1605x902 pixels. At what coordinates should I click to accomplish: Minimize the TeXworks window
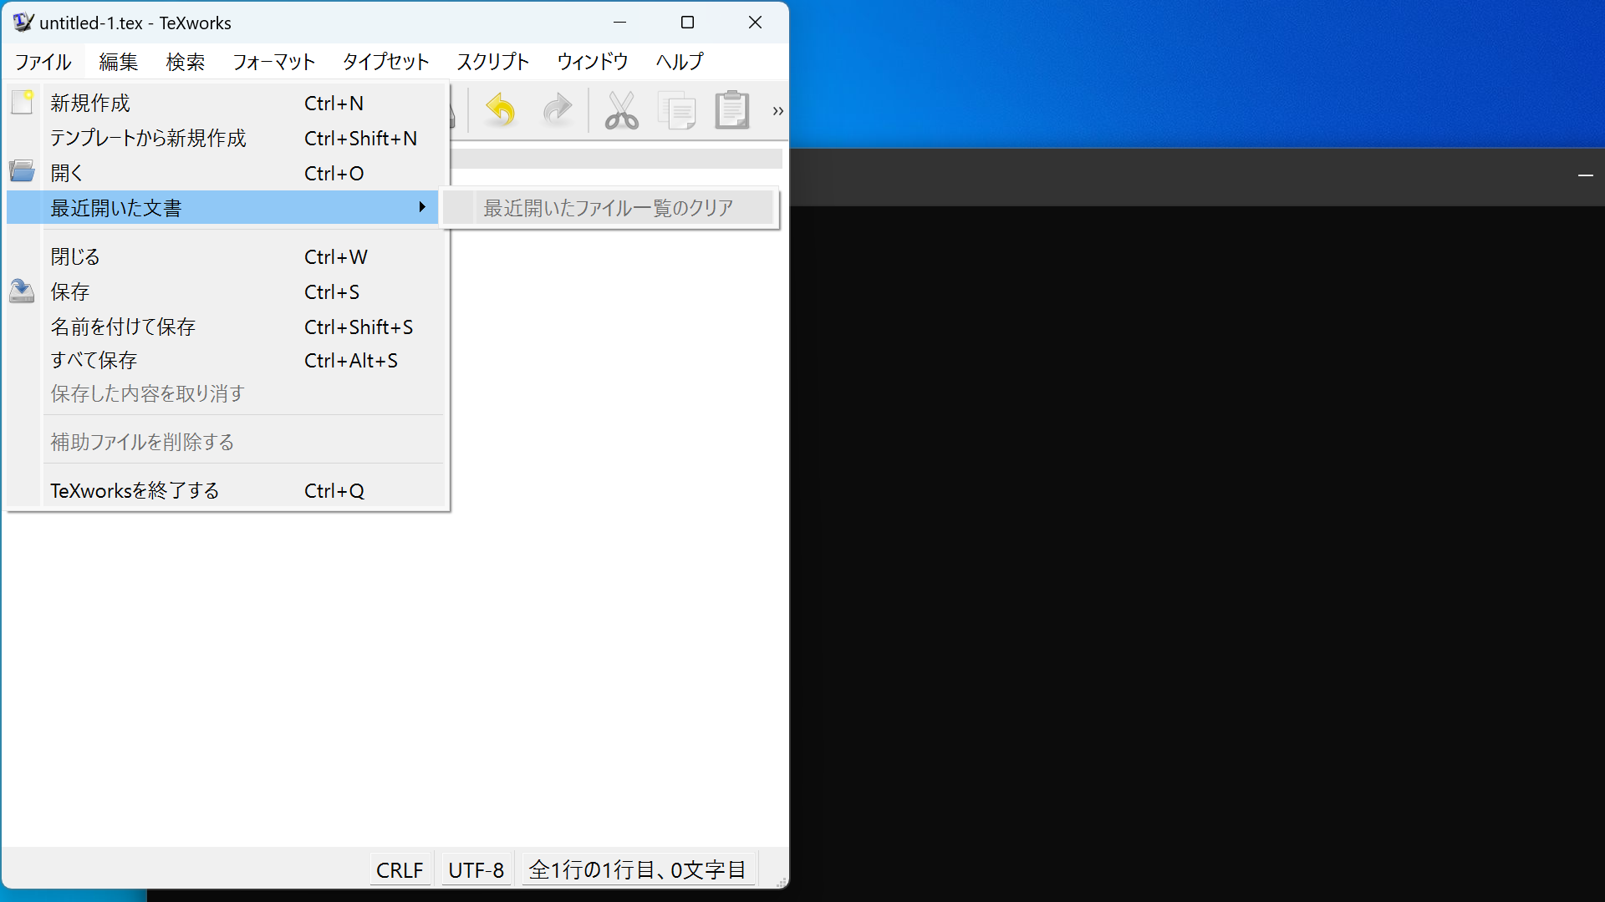[619, 23]
